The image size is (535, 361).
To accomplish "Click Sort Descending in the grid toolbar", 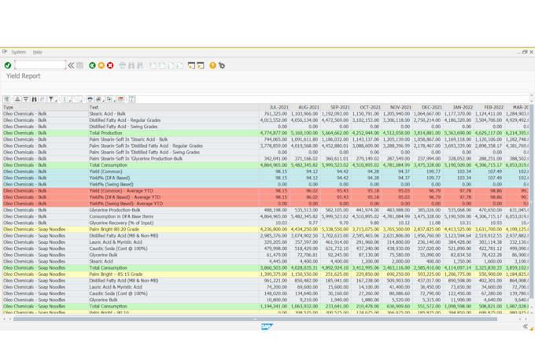I will point(26,99).
